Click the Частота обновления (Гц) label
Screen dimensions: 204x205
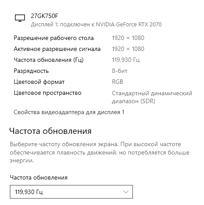point(48,60)
